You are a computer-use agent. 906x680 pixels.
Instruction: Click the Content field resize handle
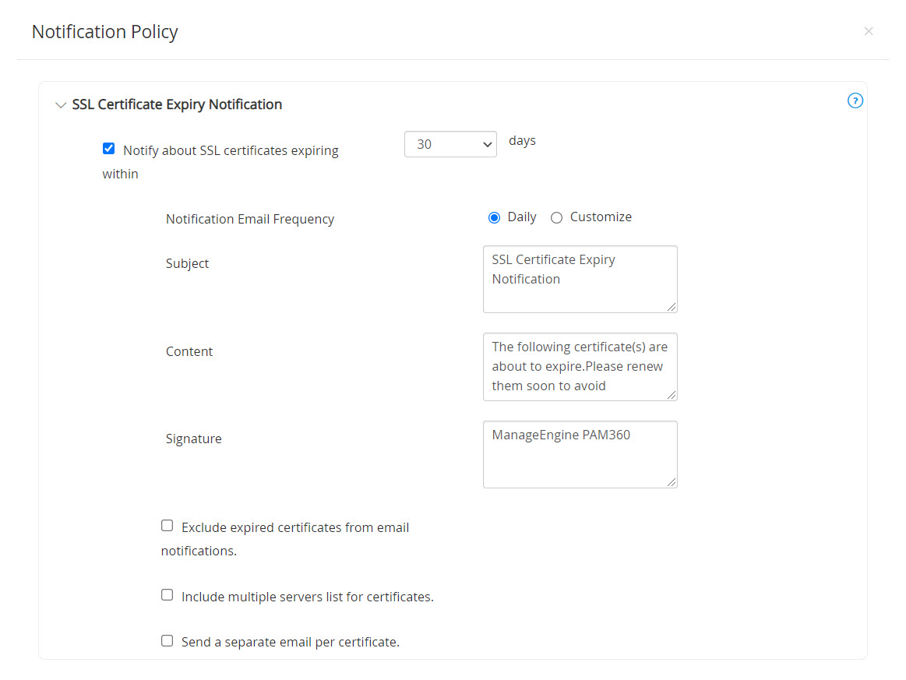pos(672,395)
